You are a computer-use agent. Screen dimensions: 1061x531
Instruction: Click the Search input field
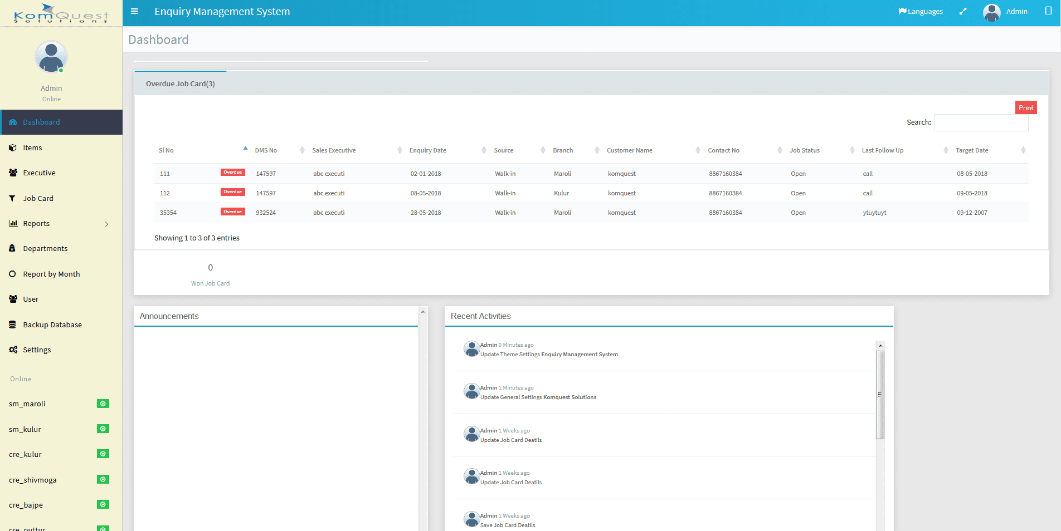point(981,122)
